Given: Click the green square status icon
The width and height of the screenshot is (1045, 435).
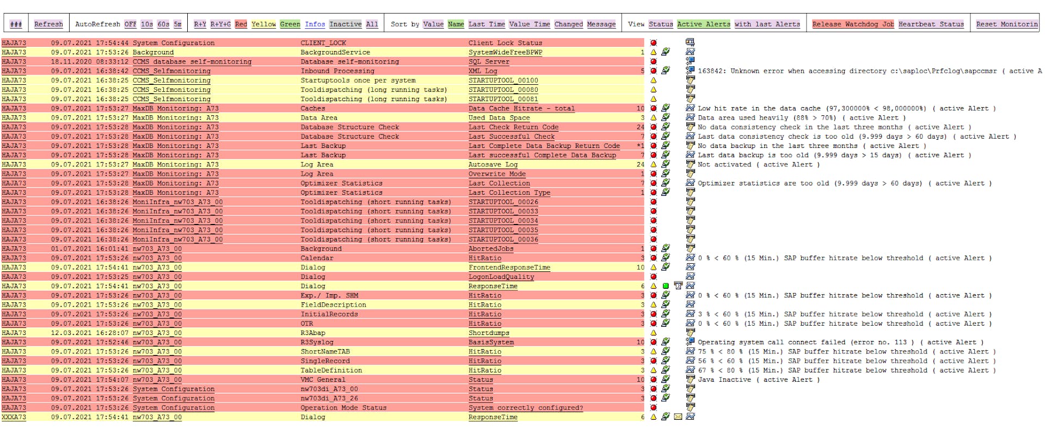Looking at the screenshot, I should pyautogui.click(x=666, y=286).
